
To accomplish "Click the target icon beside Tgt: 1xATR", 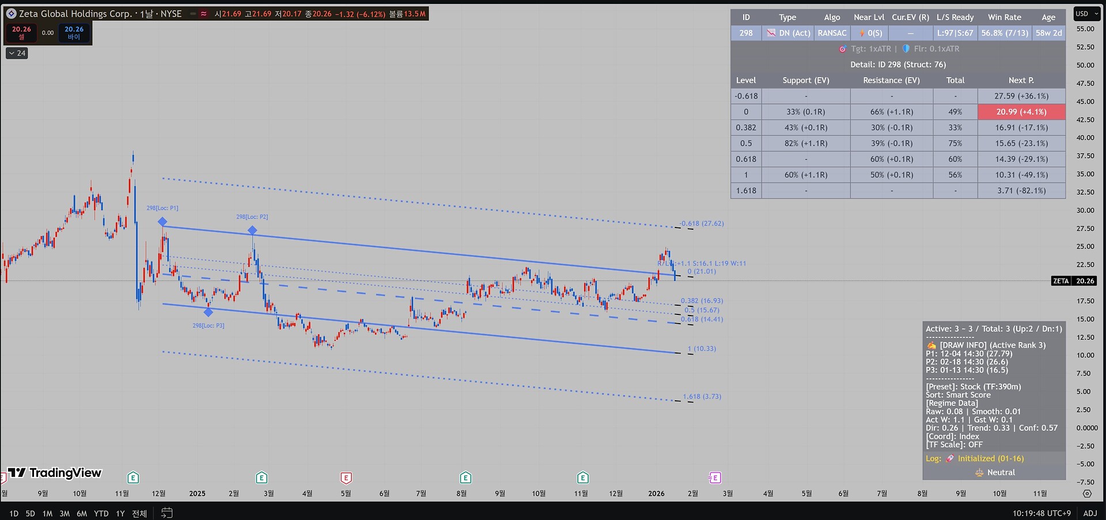I will point(843,49).
